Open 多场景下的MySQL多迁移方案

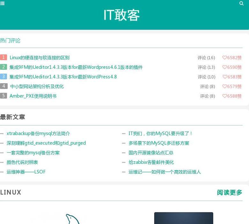[159, 143]
